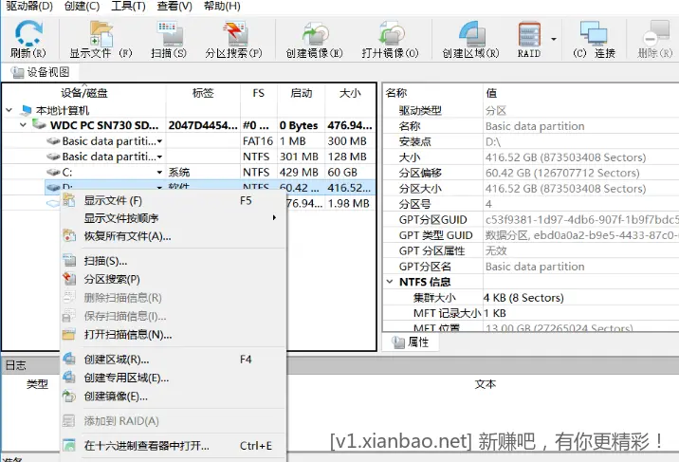This screenshot has height=462, width=679.
Task: Click the 创建镜像 context menu icon
Action: point(69,397)
